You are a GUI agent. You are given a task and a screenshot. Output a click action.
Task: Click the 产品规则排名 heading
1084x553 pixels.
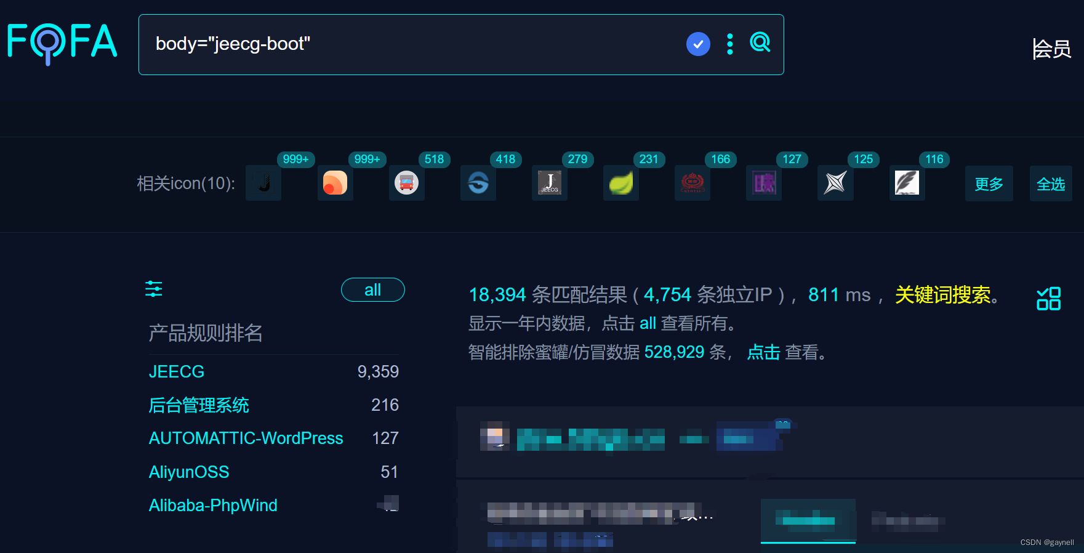click(206, 333)
